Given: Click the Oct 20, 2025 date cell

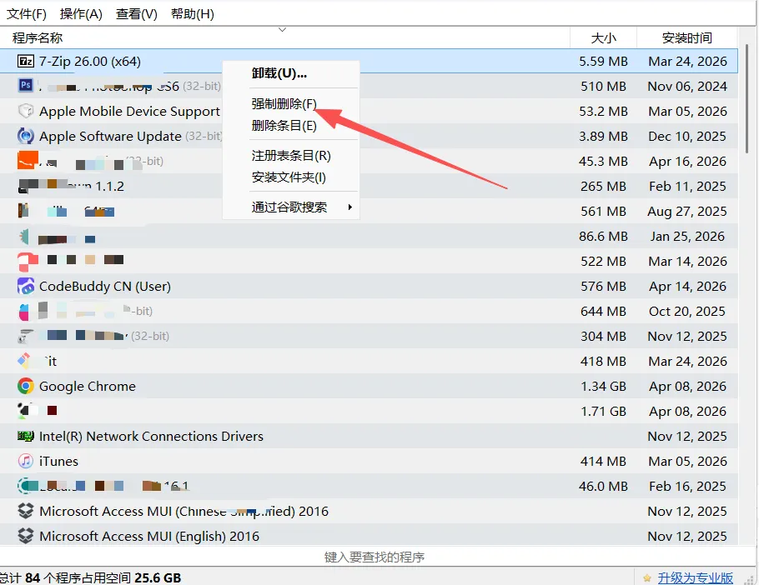Looking at the screenshot, I should pos(687,312).
